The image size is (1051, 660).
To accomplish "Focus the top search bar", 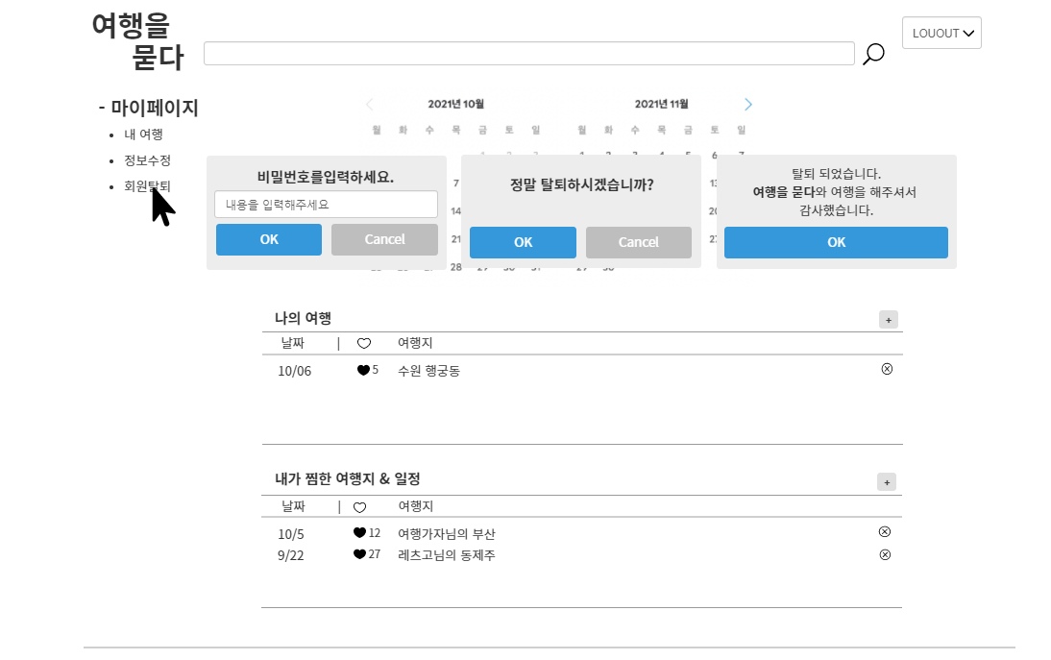I will pyautogui.click(x=528, y=54).
